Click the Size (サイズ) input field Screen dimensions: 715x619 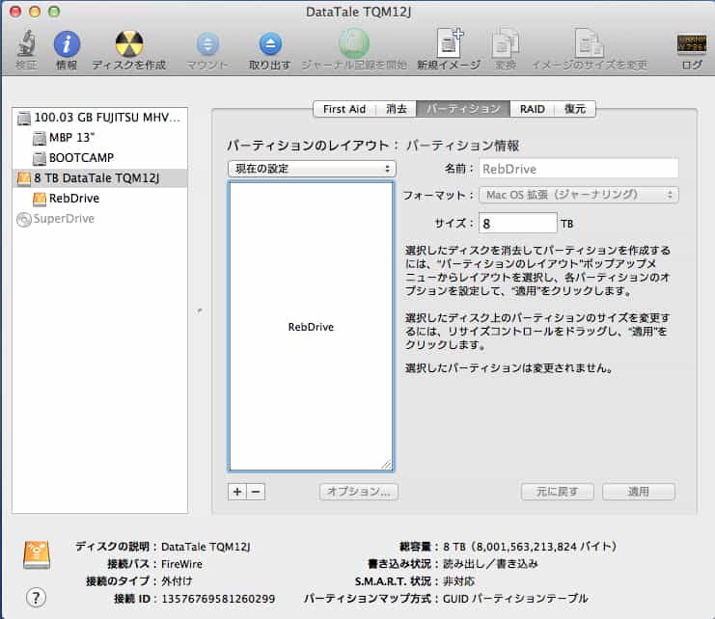[x=517, y=223]
